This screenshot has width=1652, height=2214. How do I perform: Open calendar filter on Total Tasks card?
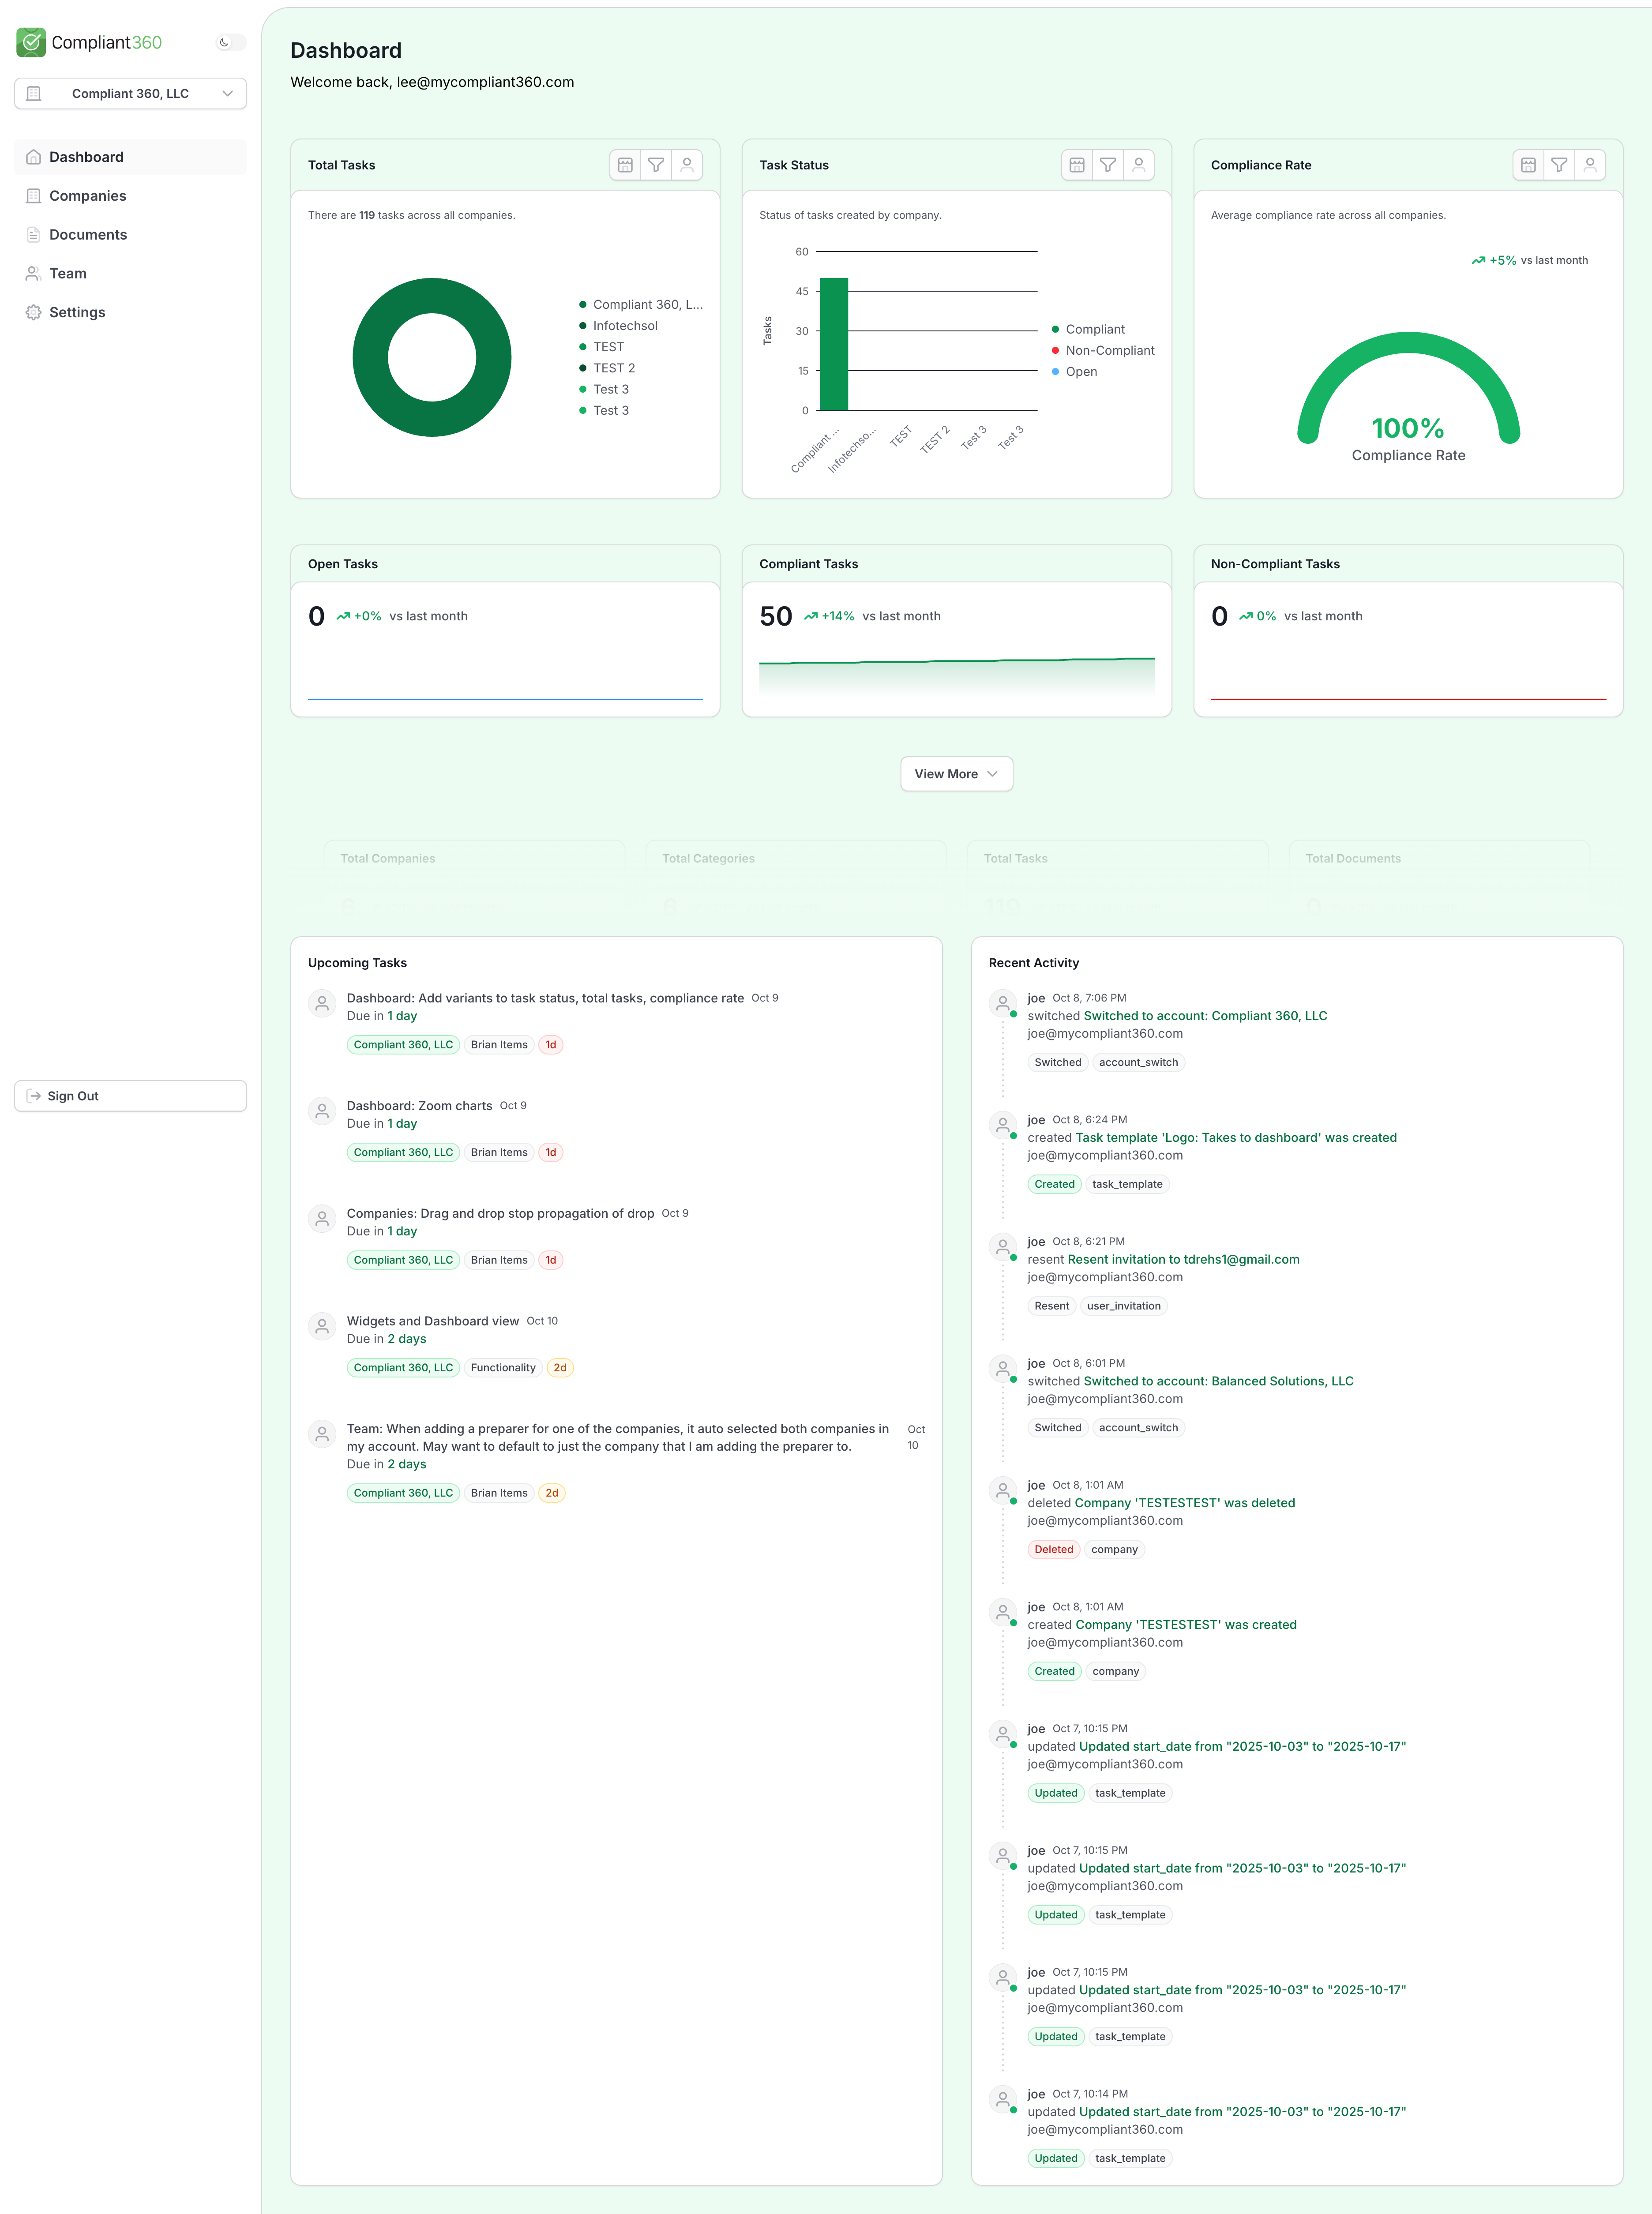pyautogui.click(x=625, y=165)
